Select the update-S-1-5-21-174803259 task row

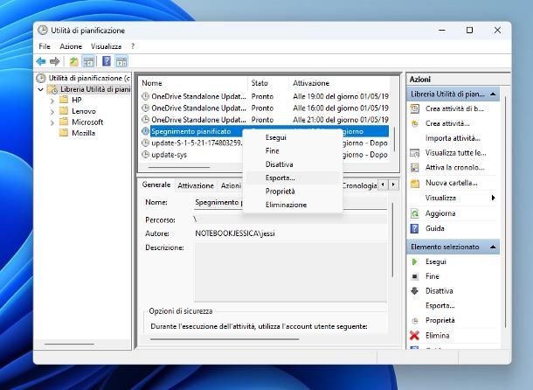[x=265, y=143]
